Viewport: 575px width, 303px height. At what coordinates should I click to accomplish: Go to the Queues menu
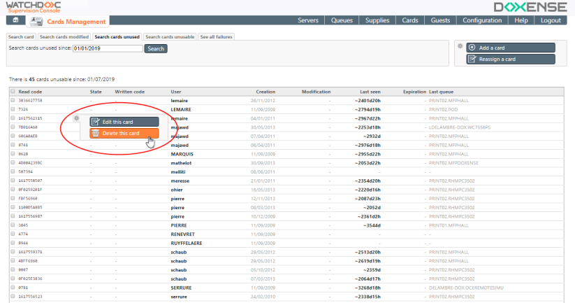pos(342,21)
